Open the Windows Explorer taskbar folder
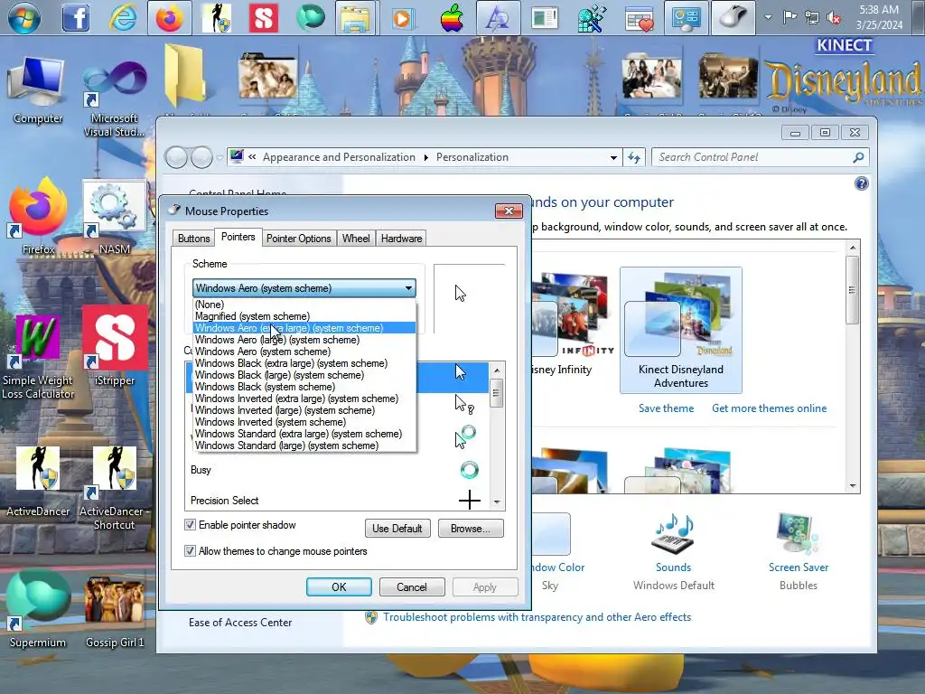This screenshot has width=925, height=694. pos(357,18)
